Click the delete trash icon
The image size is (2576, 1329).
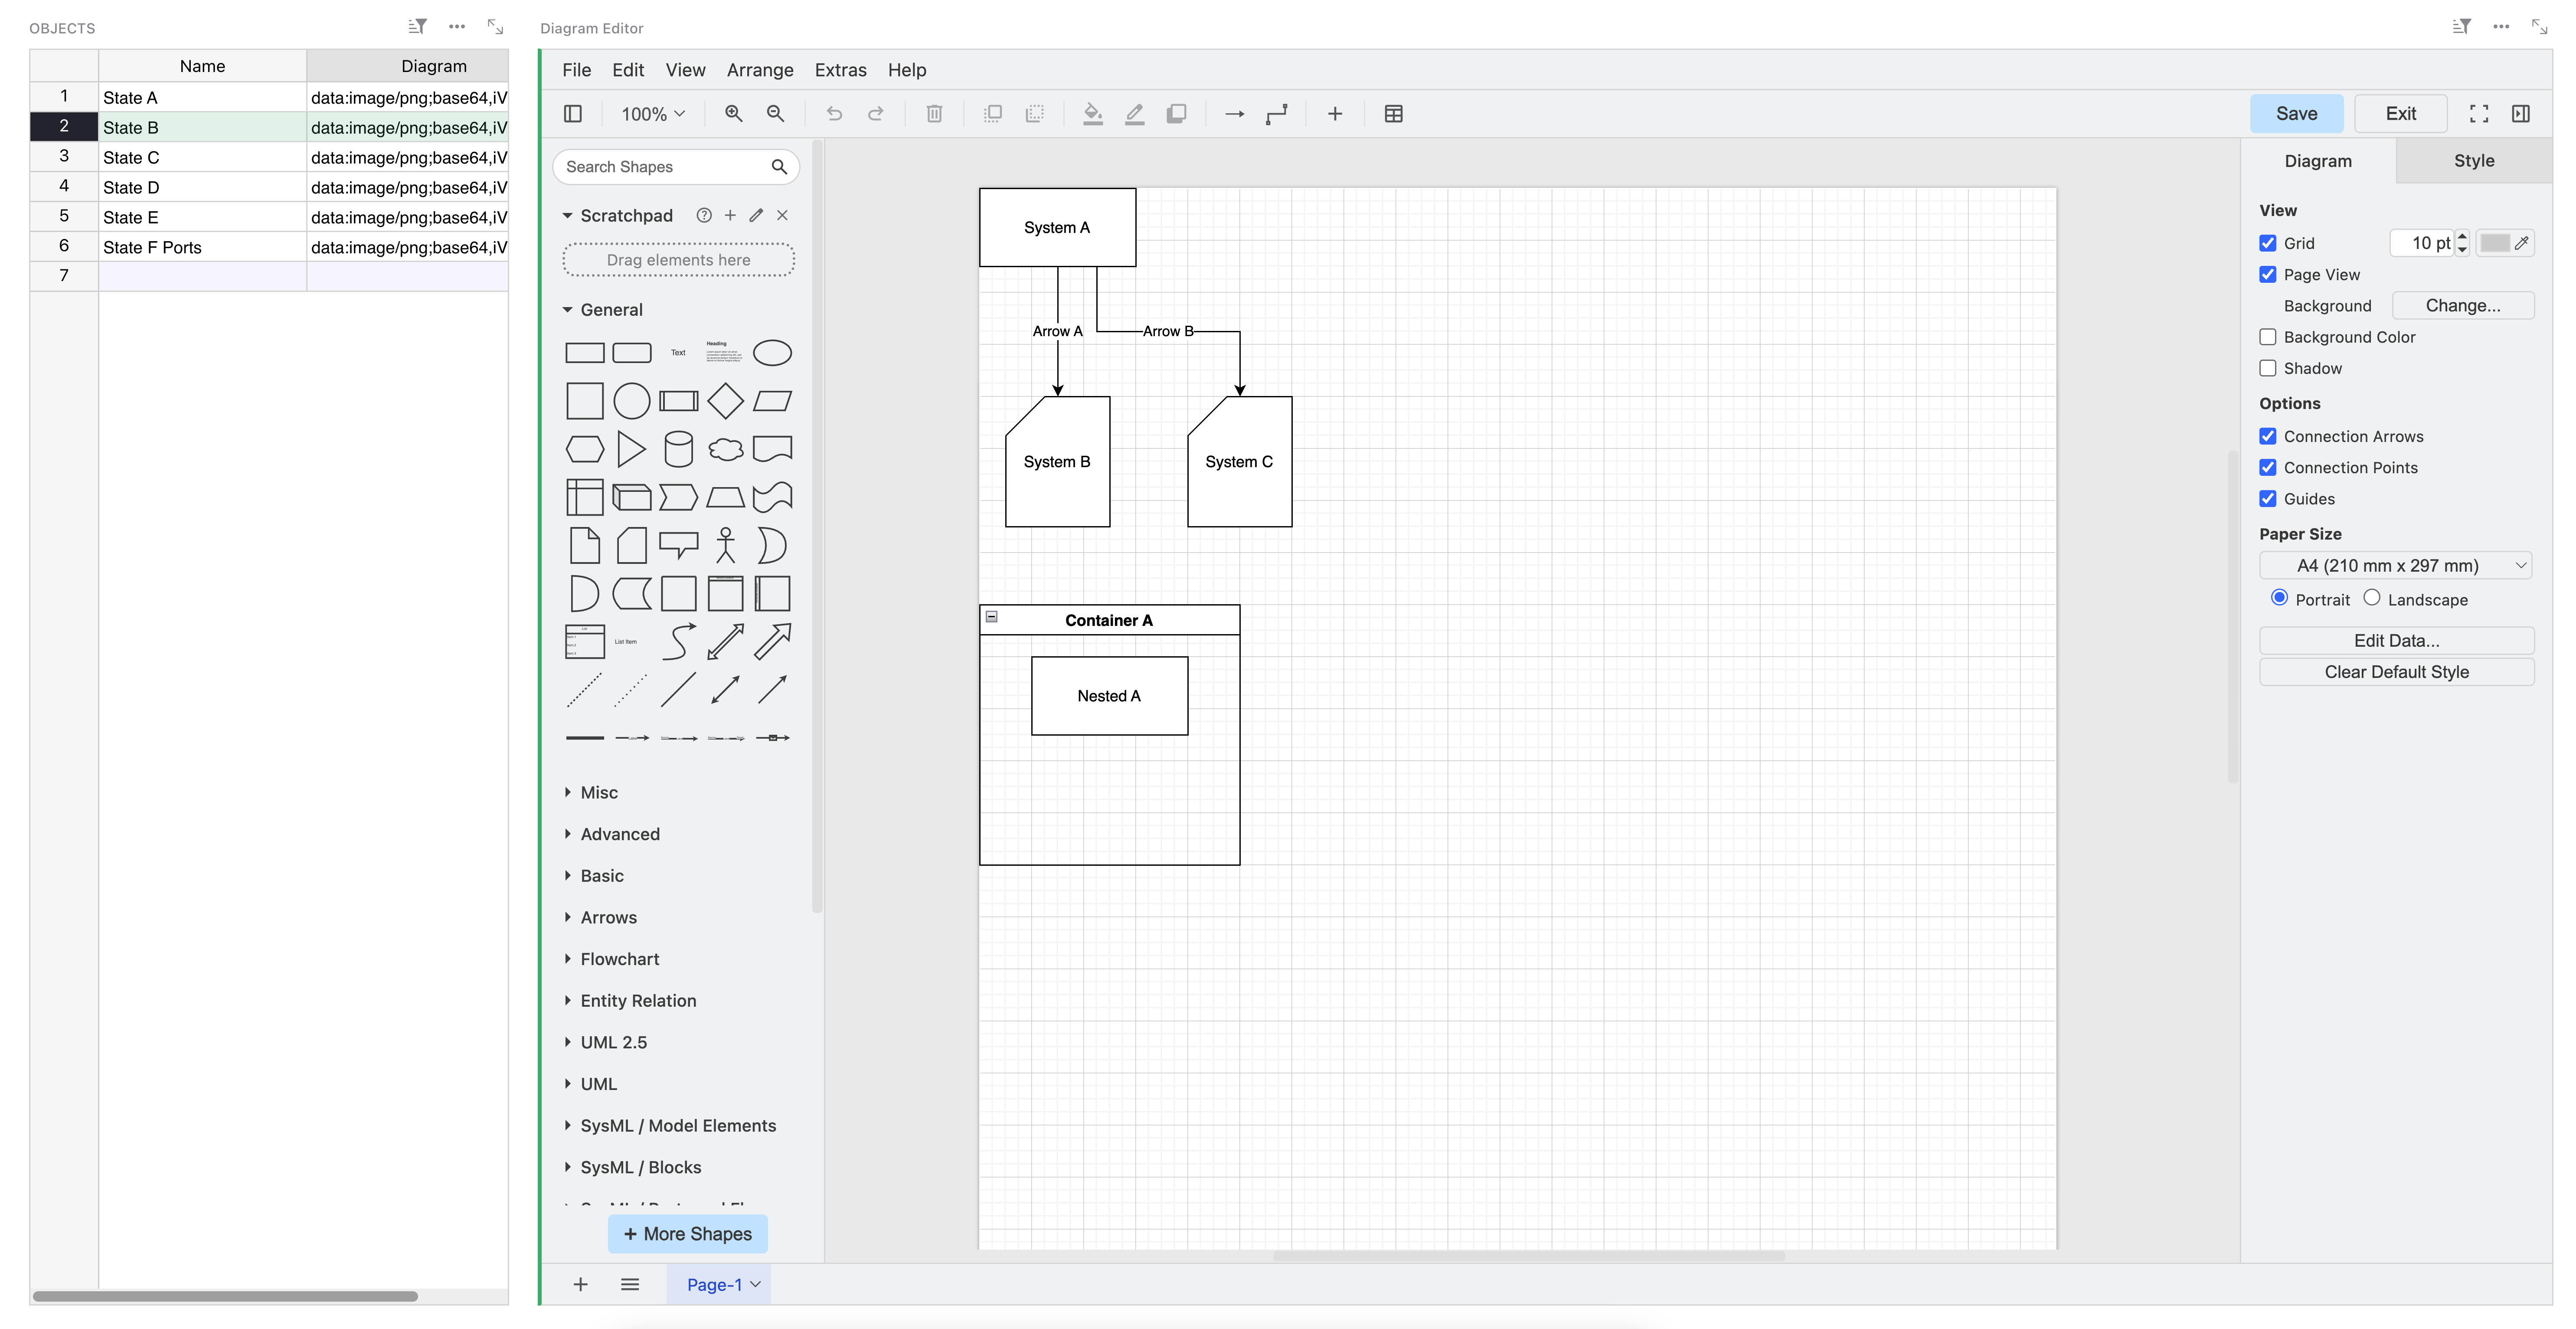point(934,114)
